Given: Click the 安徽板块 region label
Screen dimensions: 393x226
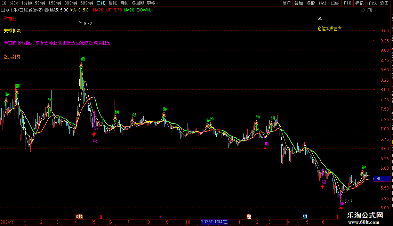Looking at the screenshot, I should [x=12, y=31].
